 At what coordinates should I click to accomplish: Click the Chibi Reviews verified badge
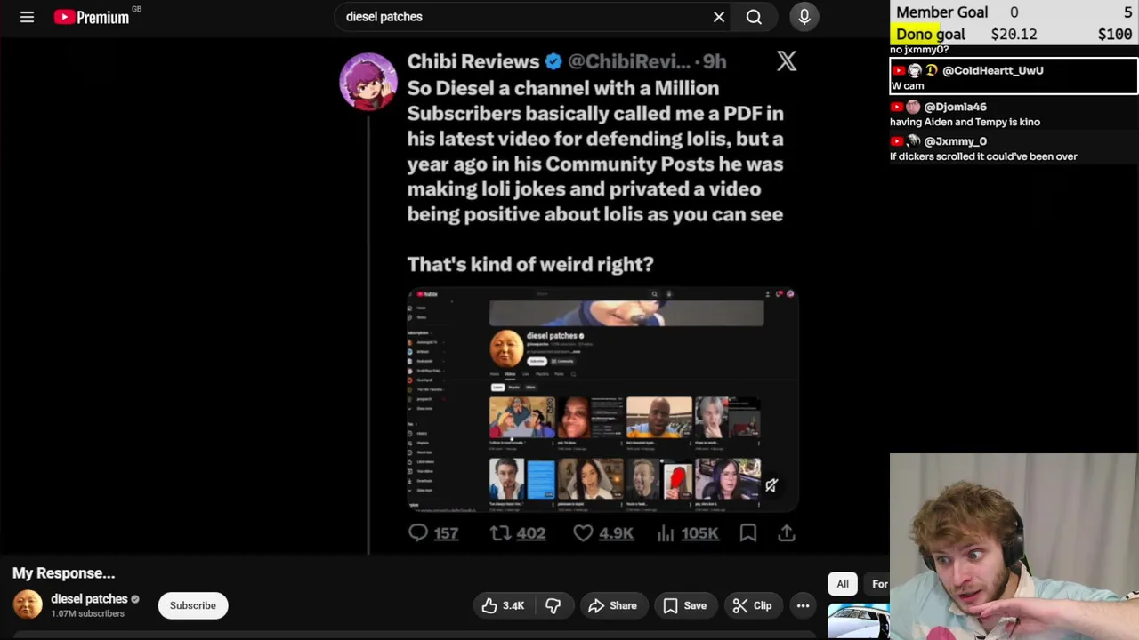click(x=553, y=61)
